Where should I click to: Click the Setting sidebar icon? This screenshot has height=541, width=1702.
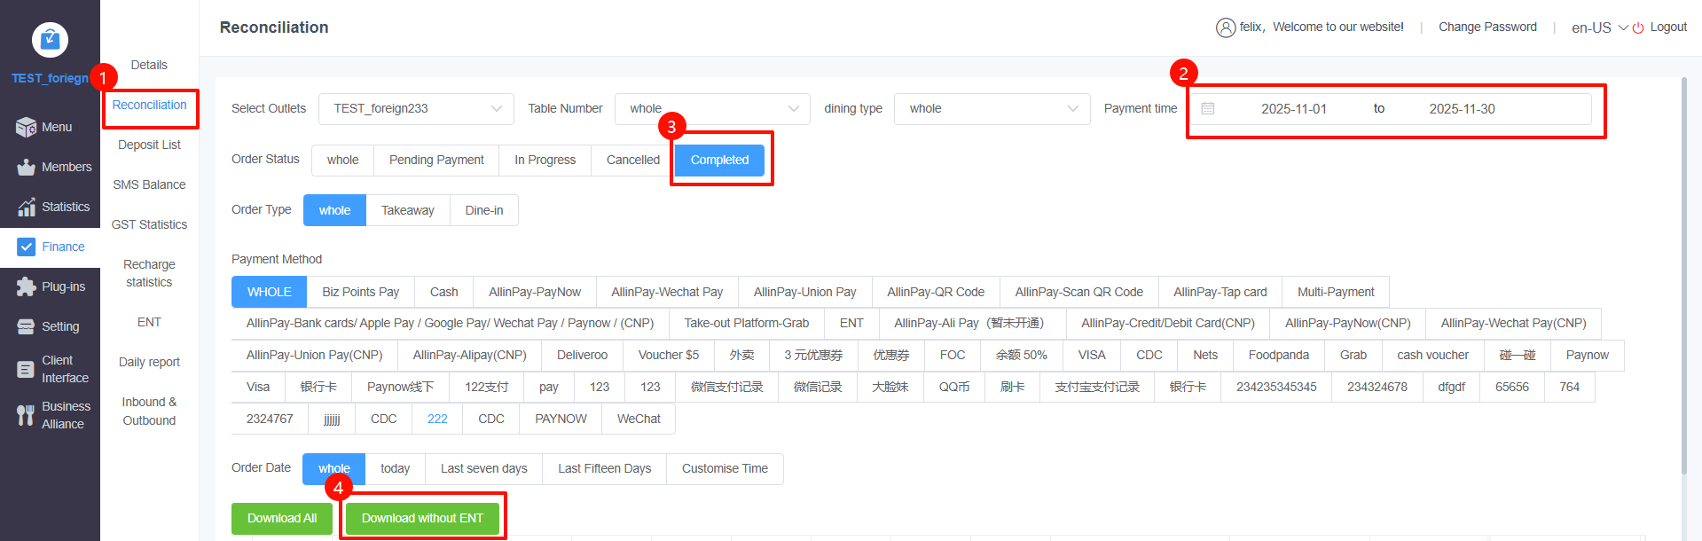[x=26, y=327]
